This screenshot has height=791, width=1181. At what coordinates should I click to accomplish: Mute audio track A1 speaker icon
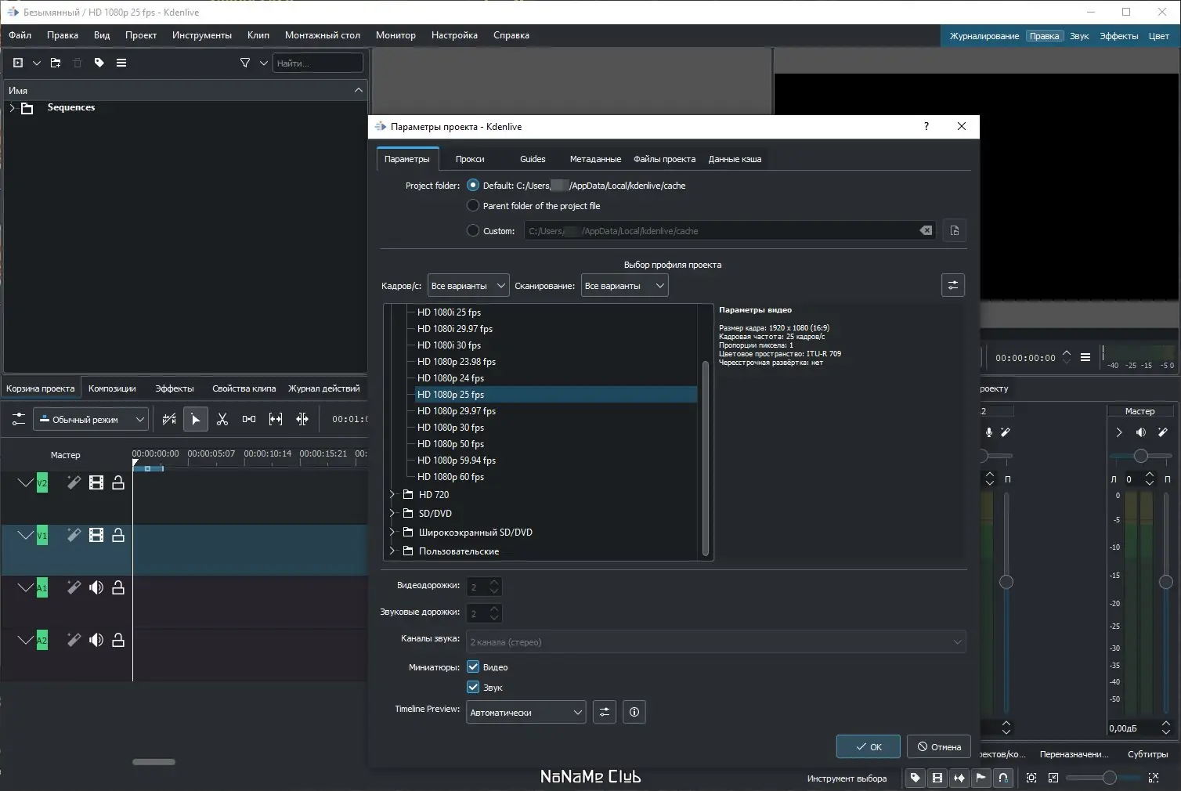(x=96, y=587)
